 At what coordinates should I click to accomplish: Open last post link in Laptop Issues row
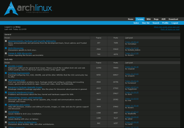tap(132, 117)
